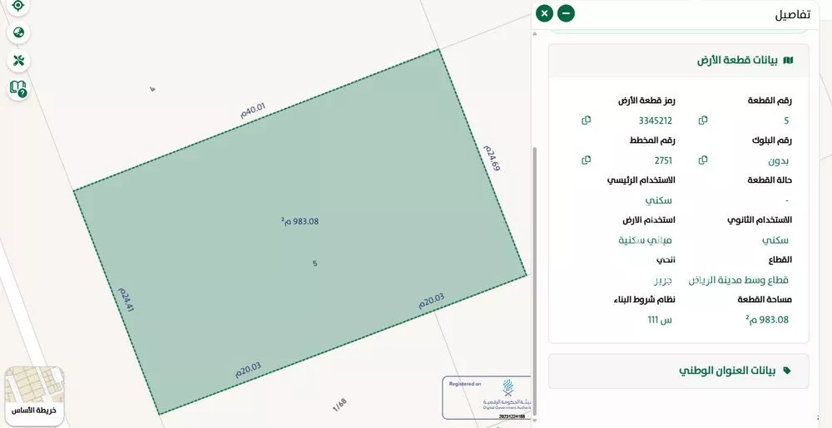Viewport: 832px width, 428px height.
Task: Click the Digital Government Authority registration badge
Action: (x=488, y=396)
